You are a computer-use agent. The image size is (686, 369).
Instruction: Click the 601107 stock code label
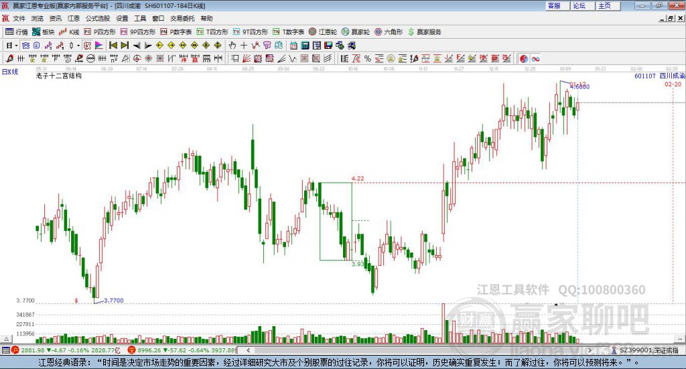(645, 76)
